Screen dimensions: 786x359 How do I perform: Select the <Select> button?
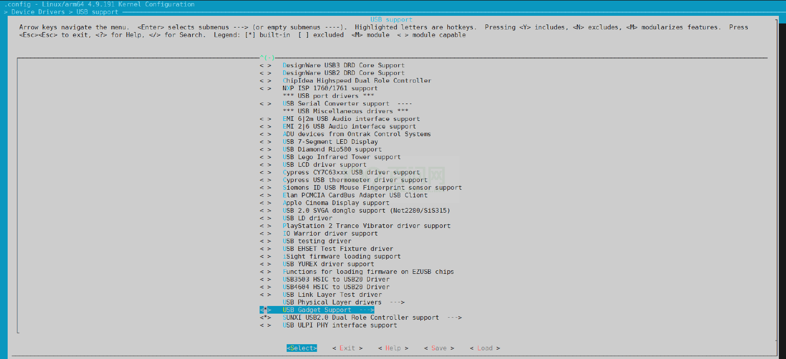point(301,348)
